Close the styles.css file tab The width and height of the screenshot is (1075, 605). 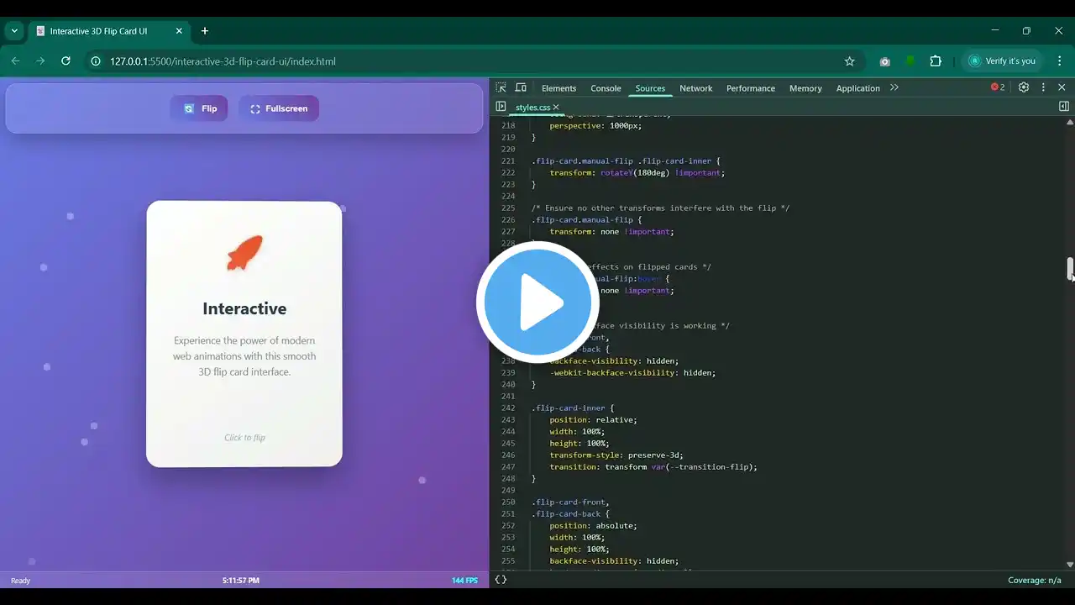pos(556,108)
